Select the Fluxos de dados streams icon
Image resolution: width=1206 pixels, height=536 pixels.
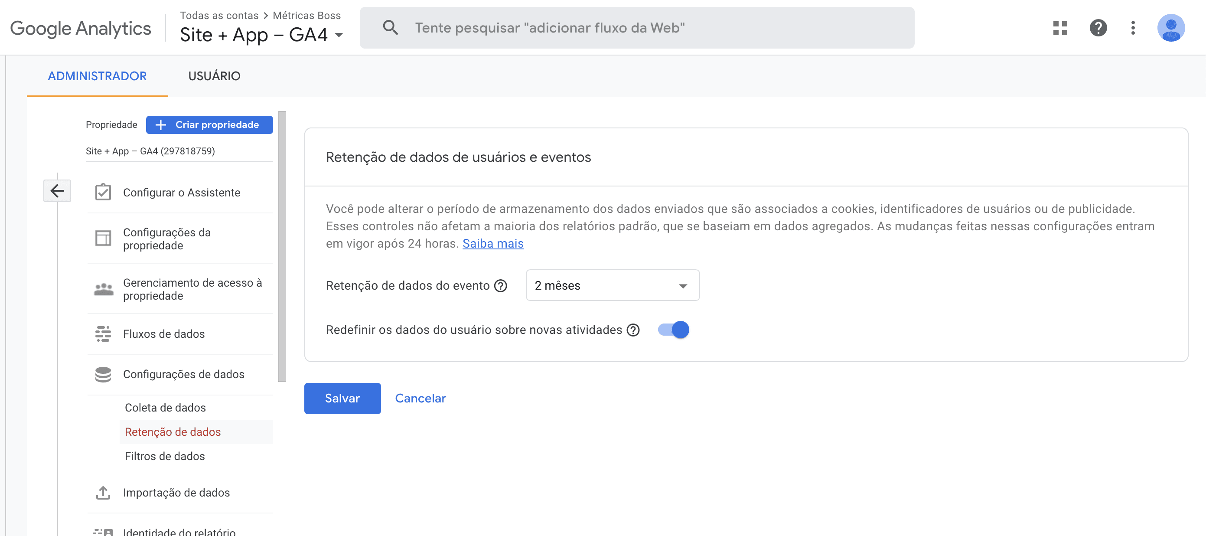[x=103, y=333]
